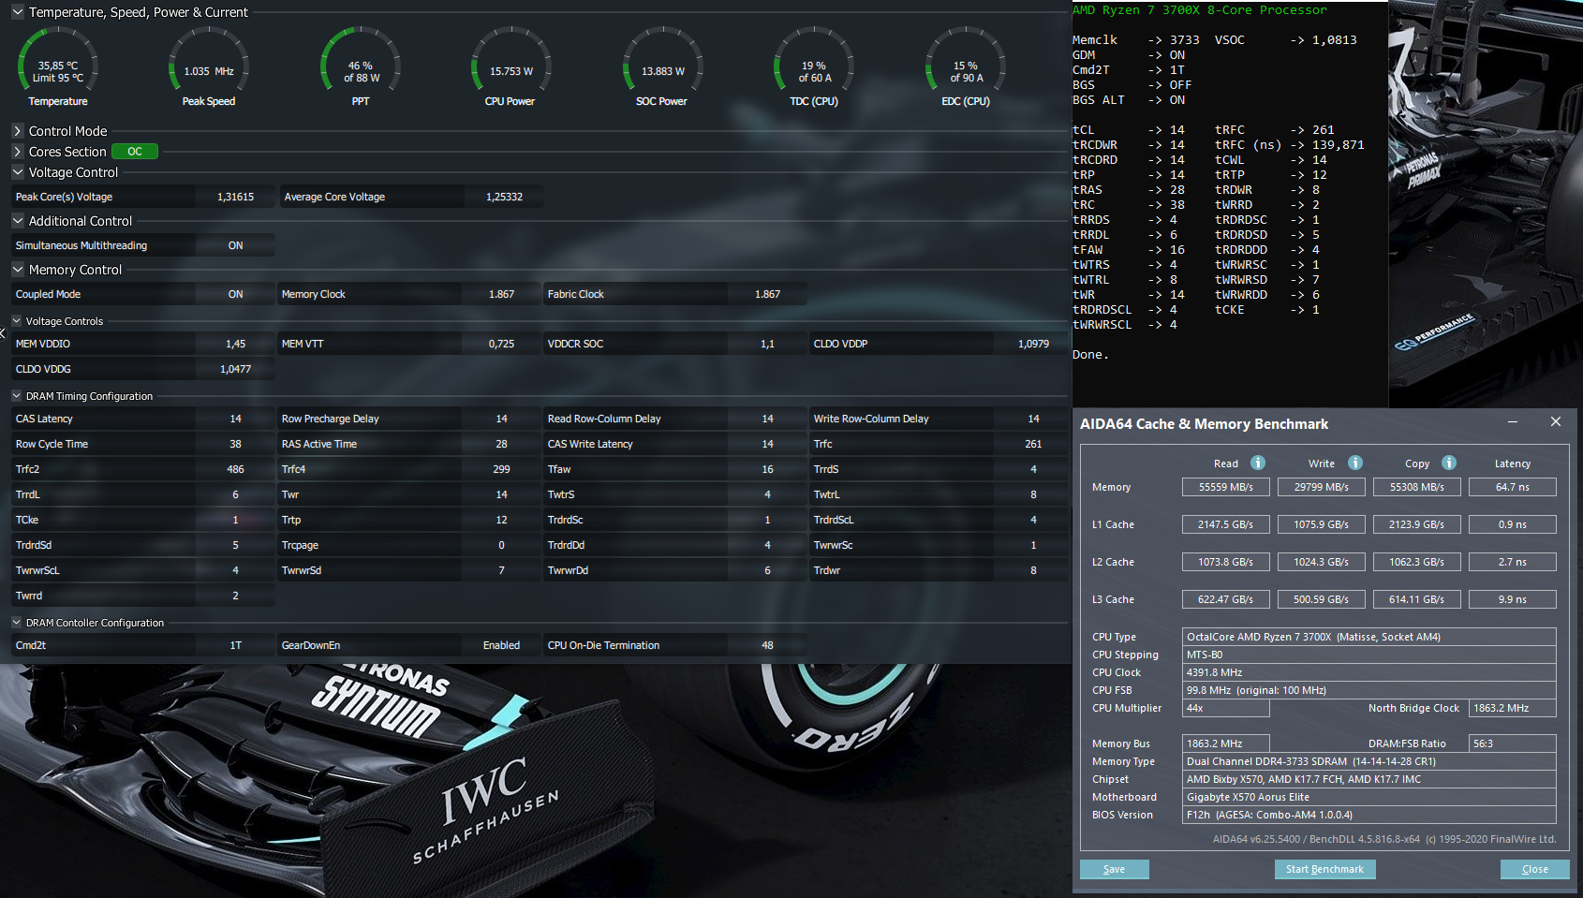The height and width of the screenshot is (898, 1583).
Task: Collapse the Additional Control section
Action: (x=18, y=221)
